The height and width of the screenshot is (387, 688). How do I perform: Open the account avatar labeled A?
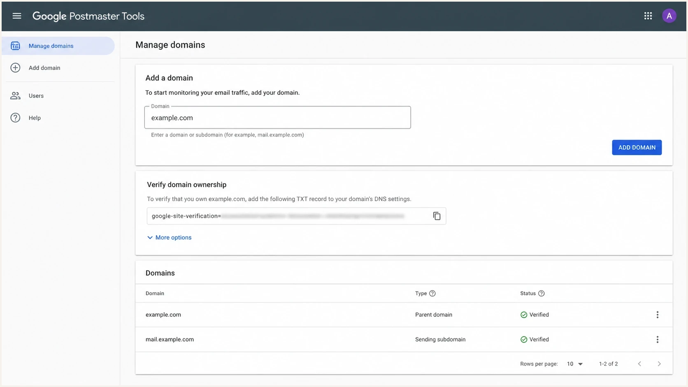669,16
